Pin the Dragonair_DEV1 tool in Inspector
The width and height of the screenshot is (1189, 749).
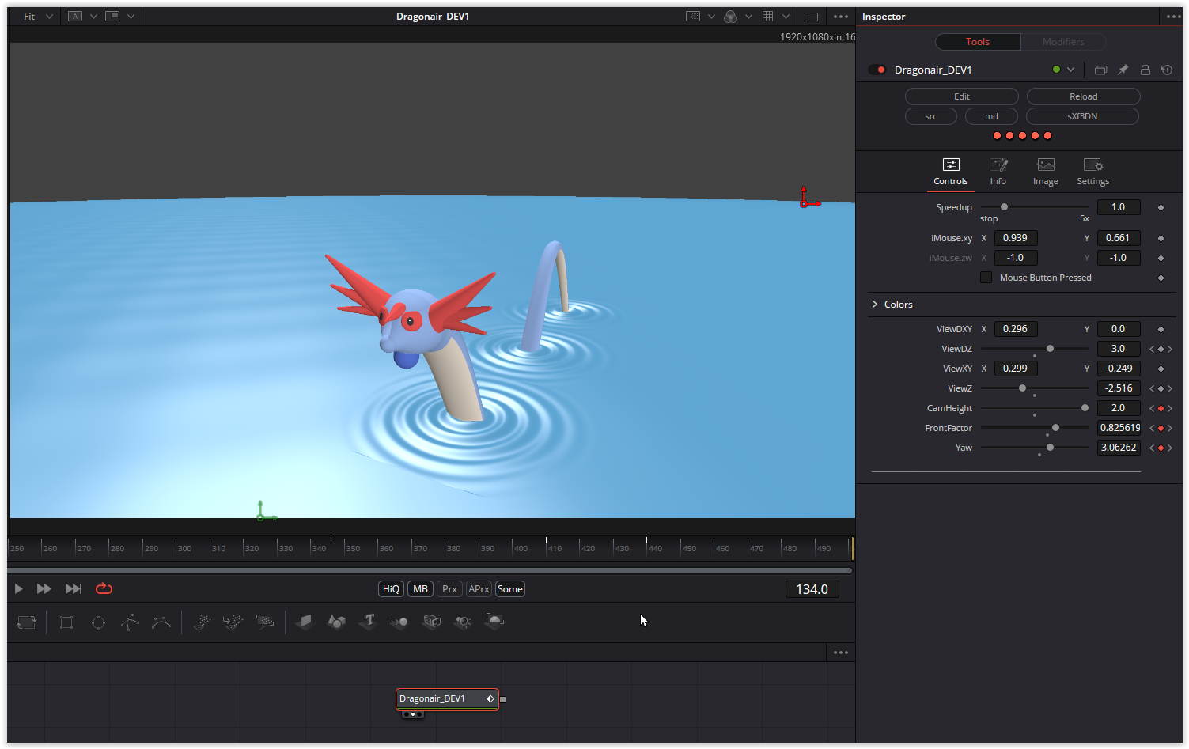pyautogui.click(x=1123, y=70)
